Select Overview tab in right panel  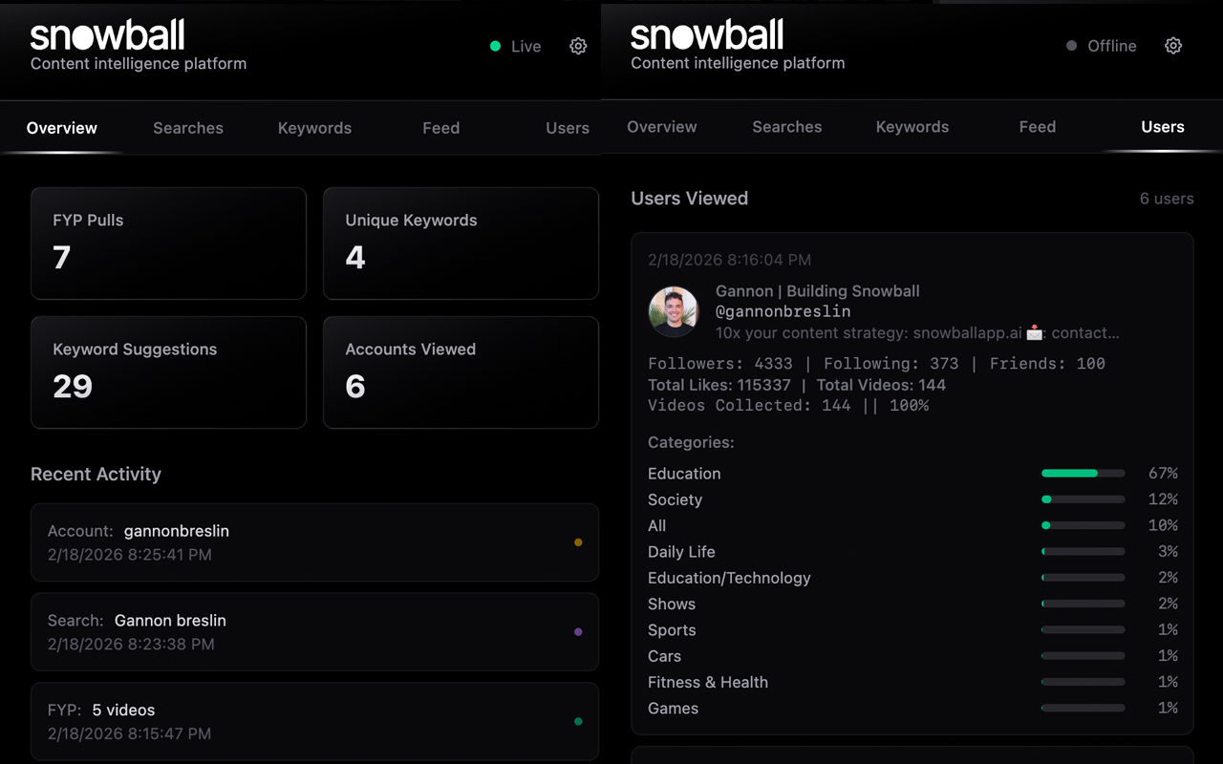pos(662,127)
